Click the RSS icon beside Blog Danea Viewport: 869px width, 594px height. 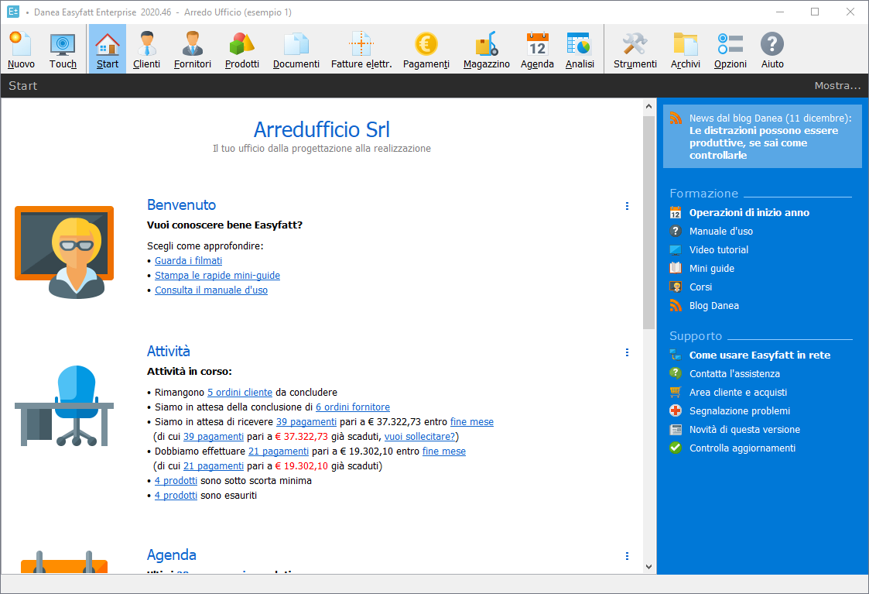(676, 306)
